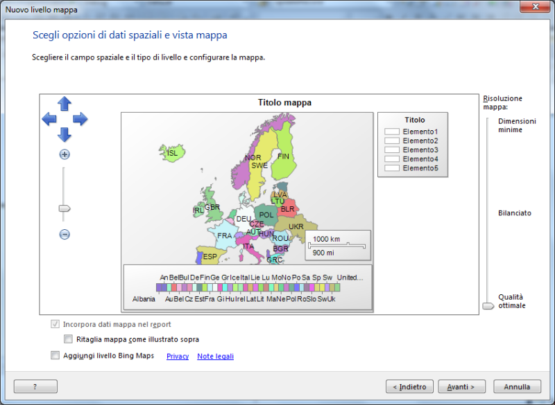
Task: Enable Ritaglia mappa come illustrato sopra
Action: [x=68, y=339]
